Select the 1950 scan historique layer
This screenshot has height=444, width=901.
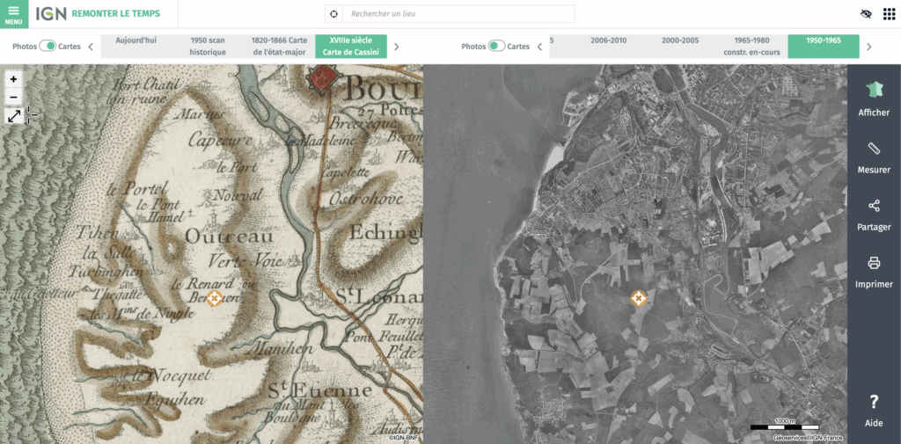pyautogui.click(x=207, y=47)
